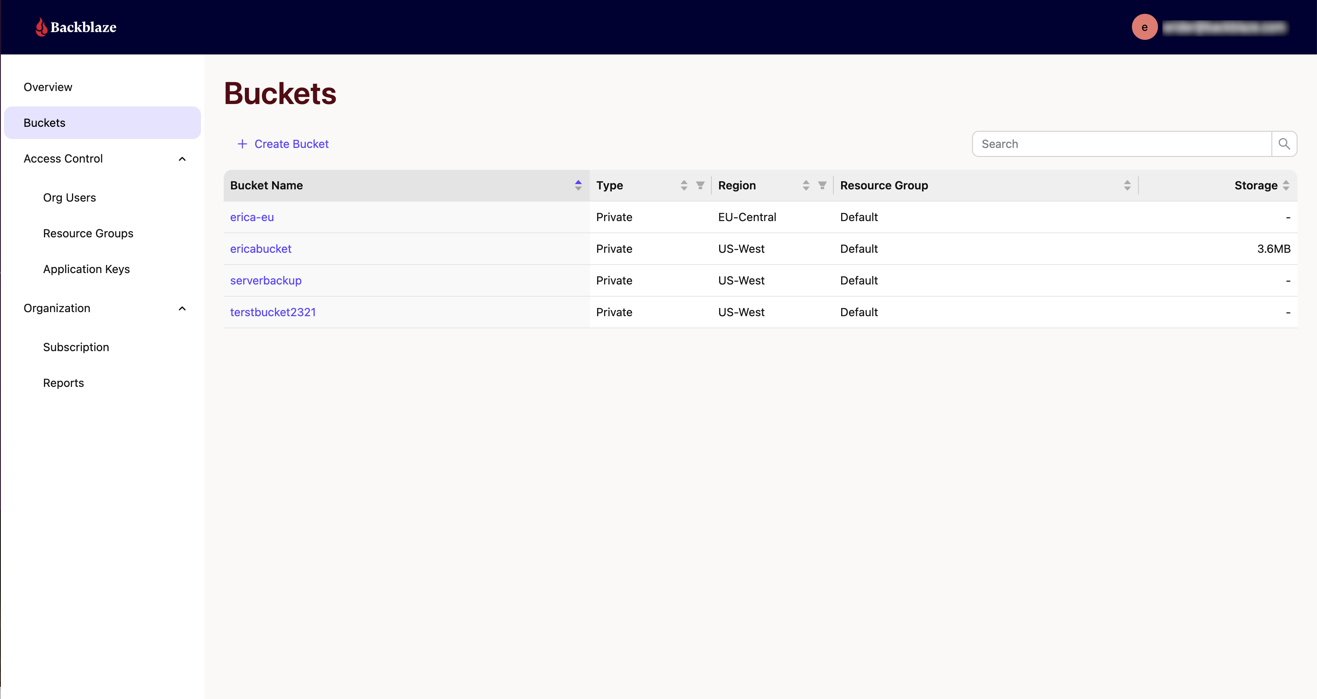
Task: Click the Region column sort arrows
Action: pyautogui.click(x=806, y=185)
